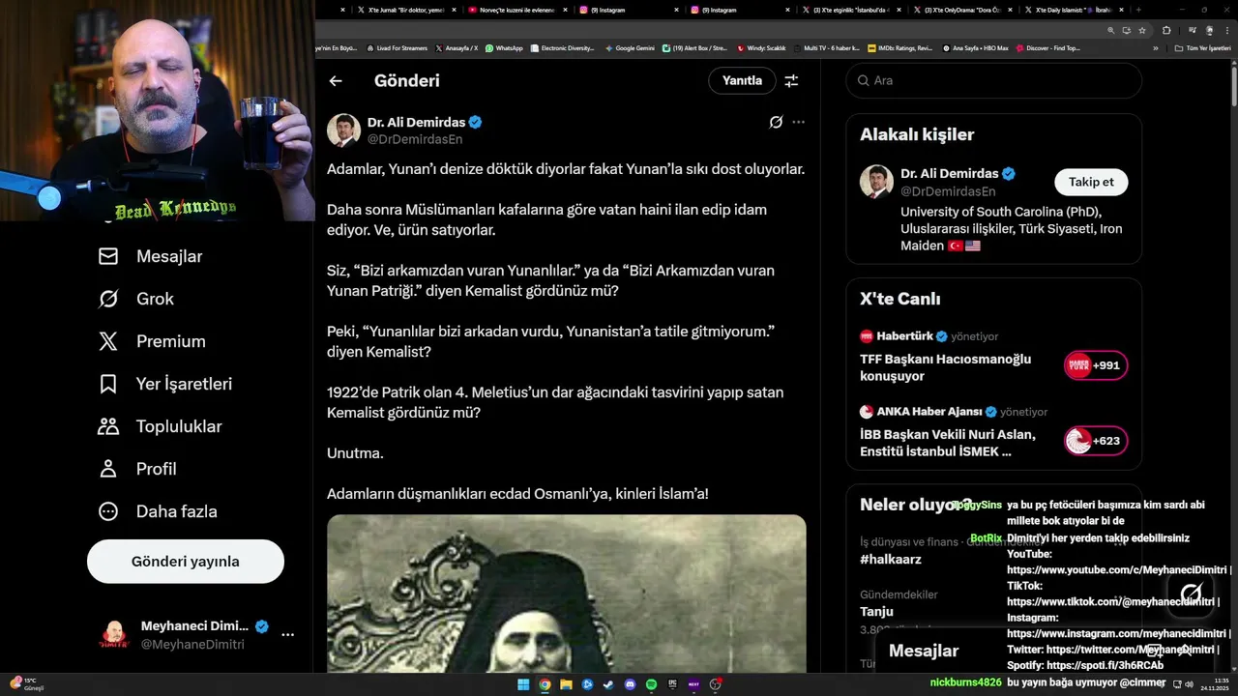
Task: Click the Gönderi yayınla button
Action: (186, 562)
